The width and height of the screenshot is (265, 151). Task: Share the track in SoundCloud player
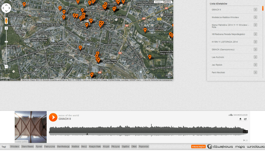click(x=245, y=119)
